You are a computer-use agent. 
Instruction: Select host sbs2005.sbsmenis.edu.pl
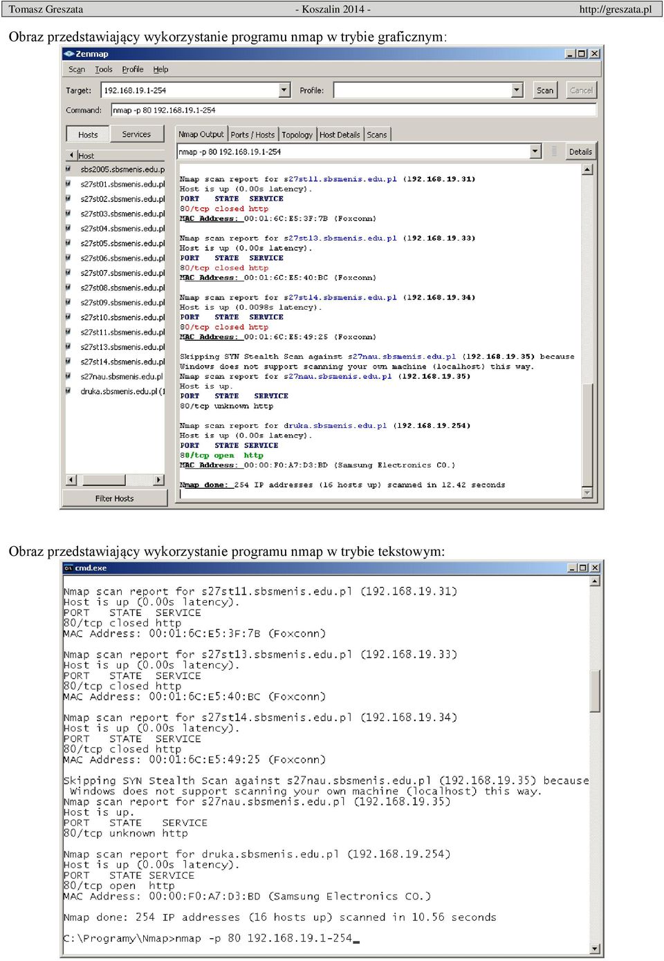[122, 169]
